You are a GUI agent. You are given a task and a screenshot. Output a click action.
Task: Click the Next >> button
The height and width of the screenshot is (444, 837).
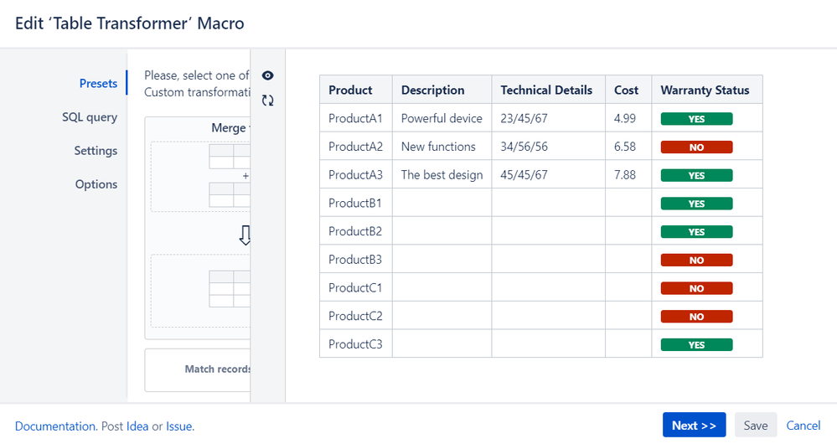tap(694, 426)
